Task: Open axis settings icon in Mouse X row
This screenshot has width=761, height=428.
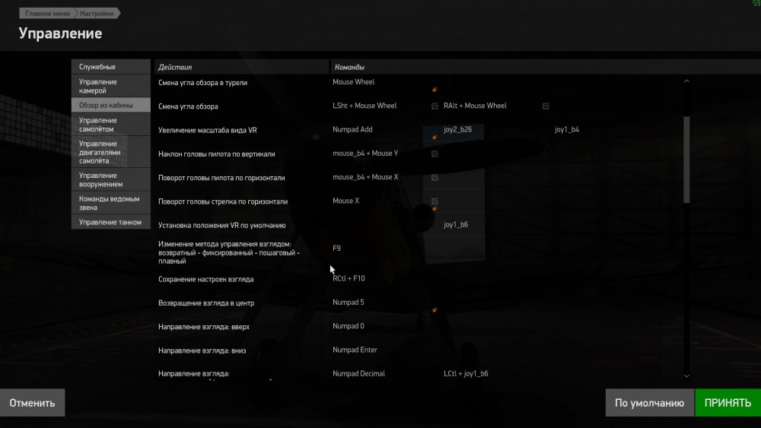Action: point(435,201)
